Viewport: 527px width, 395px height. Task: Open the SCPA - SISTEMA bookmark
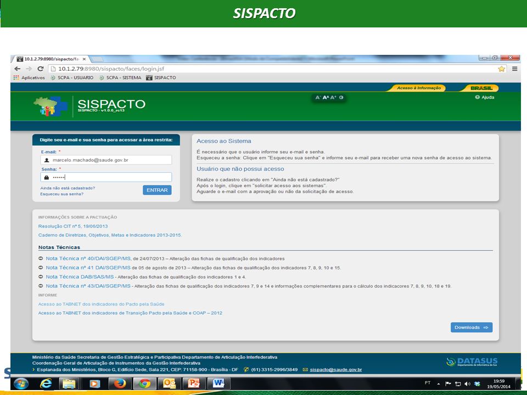(x=120, y=77)
